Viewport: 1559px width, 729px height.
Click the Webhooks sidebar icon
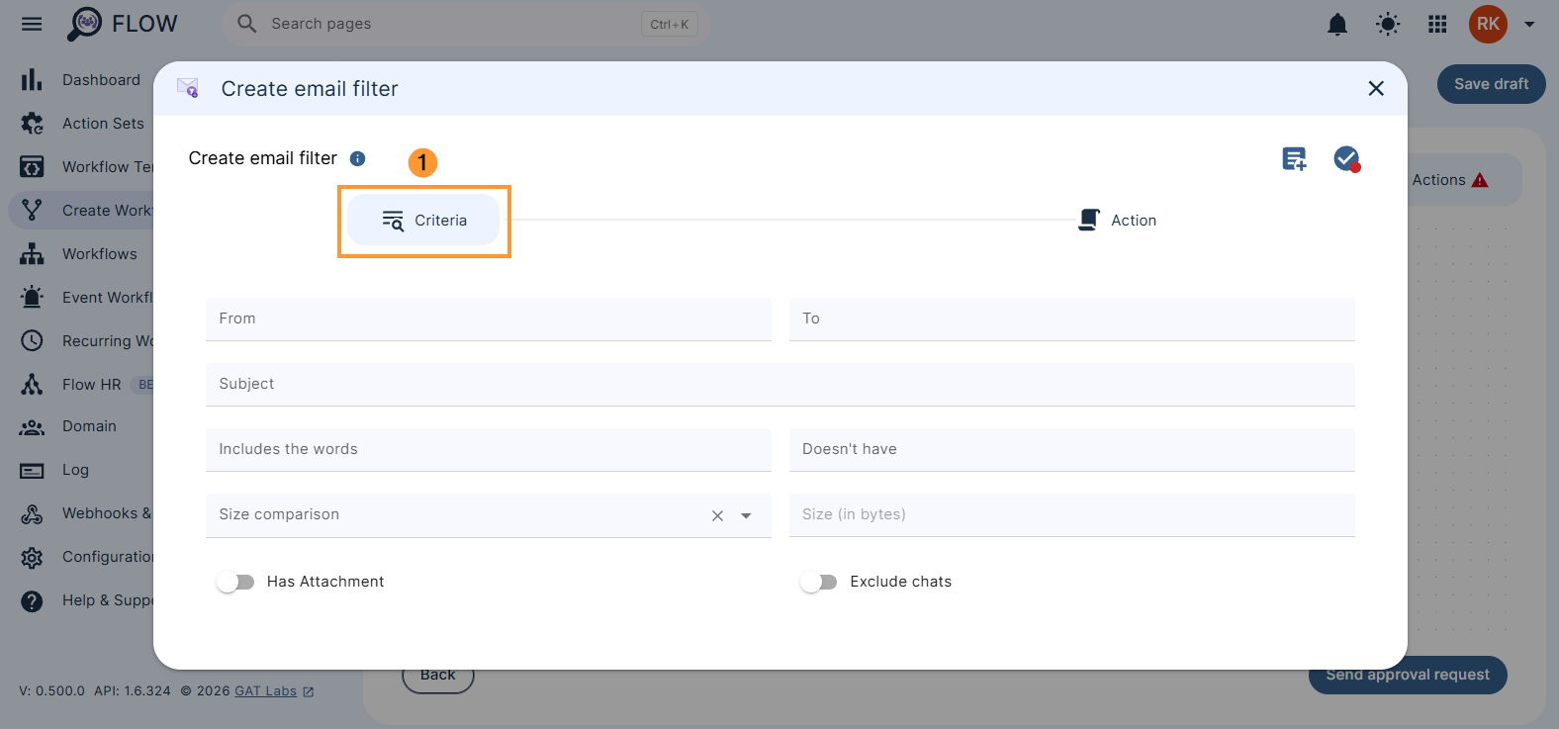(32, 513)
